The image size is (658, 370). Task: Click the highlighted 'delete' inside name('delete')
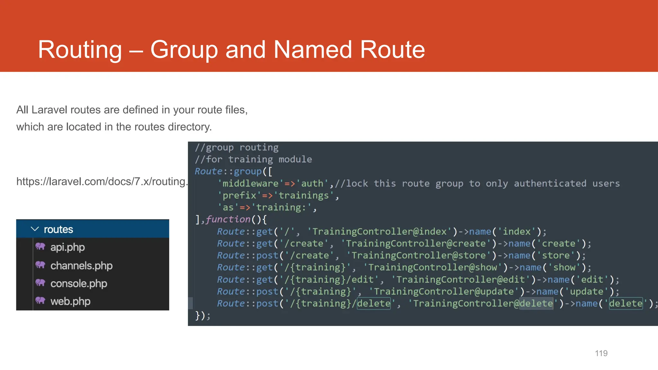pyautogui.click(x=626, y=303)
